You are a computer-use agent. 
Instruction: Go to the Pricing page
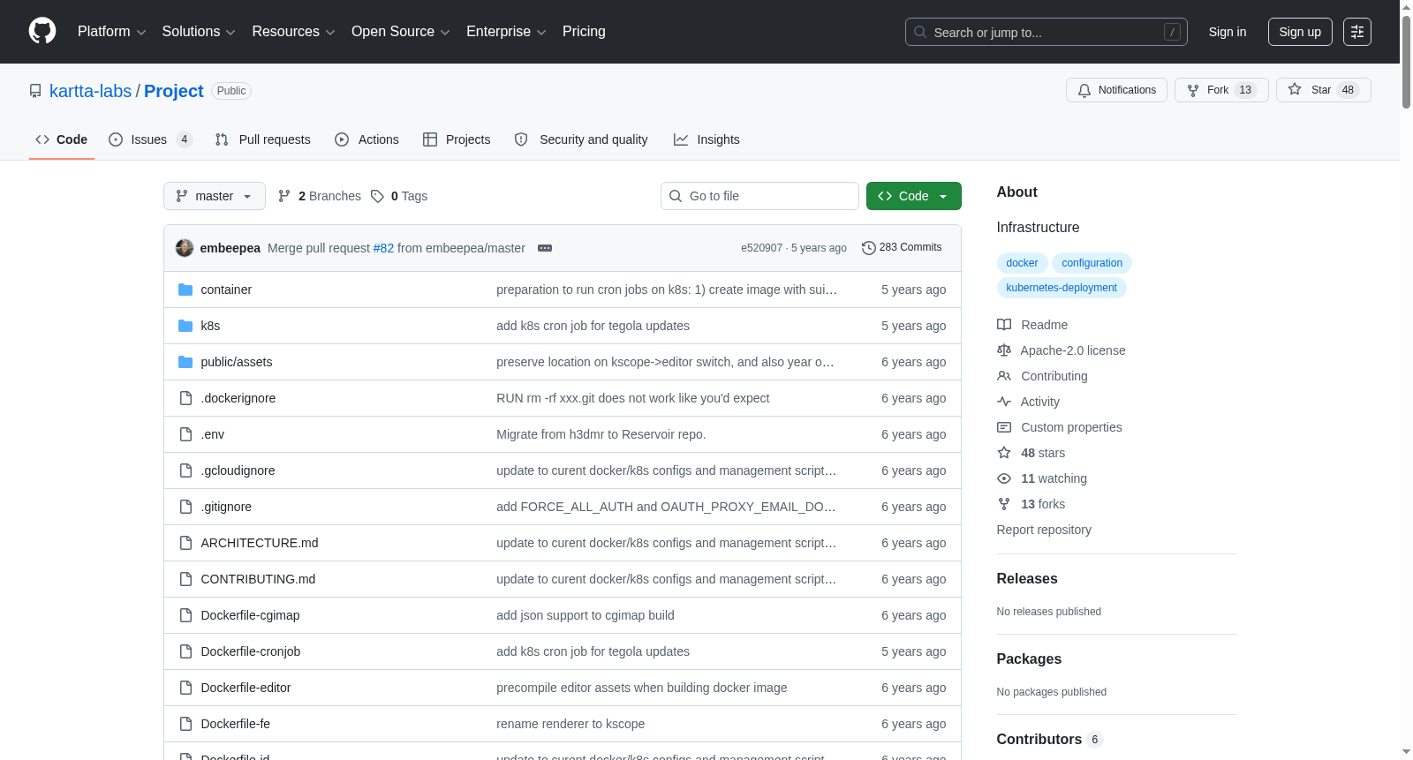tap(584, 32)
